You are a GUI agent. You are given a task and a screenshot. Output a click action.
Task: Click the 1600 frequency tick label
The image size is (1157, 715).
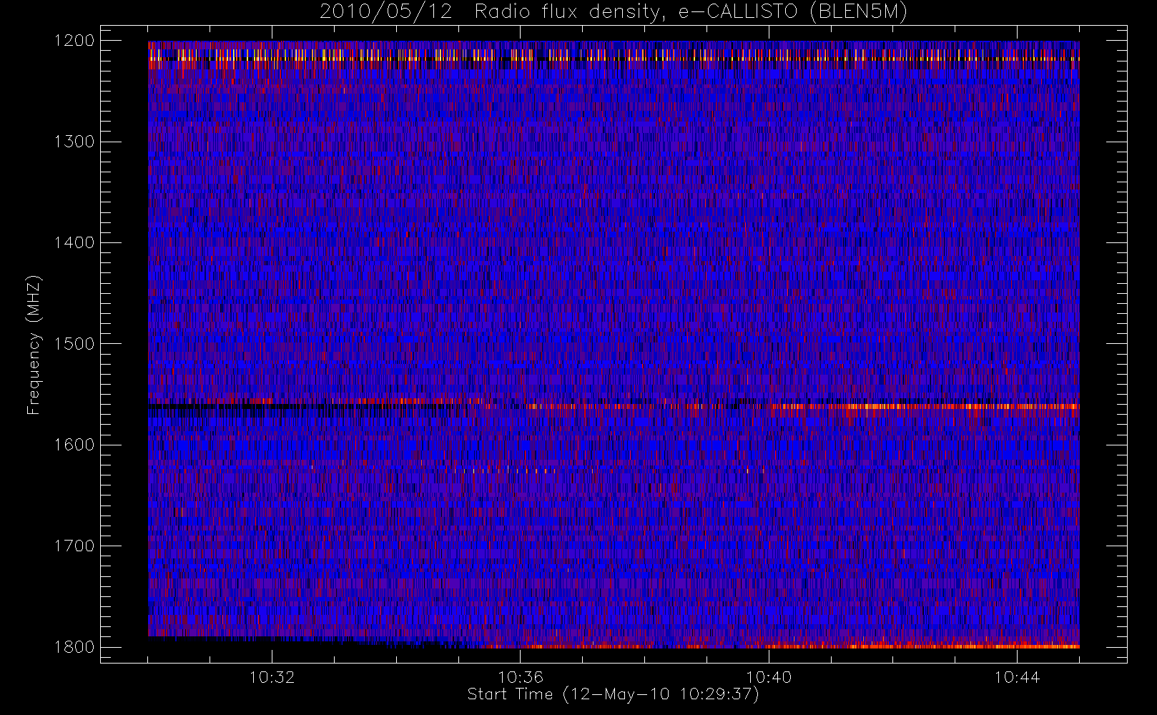pos(74,445)
